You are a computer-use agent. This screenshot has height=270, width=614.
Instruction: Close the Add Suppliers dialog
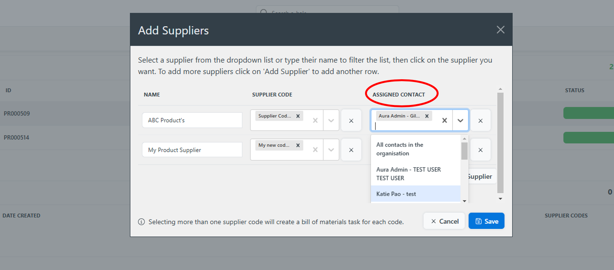pyautogui.click(x=500, y=30)
